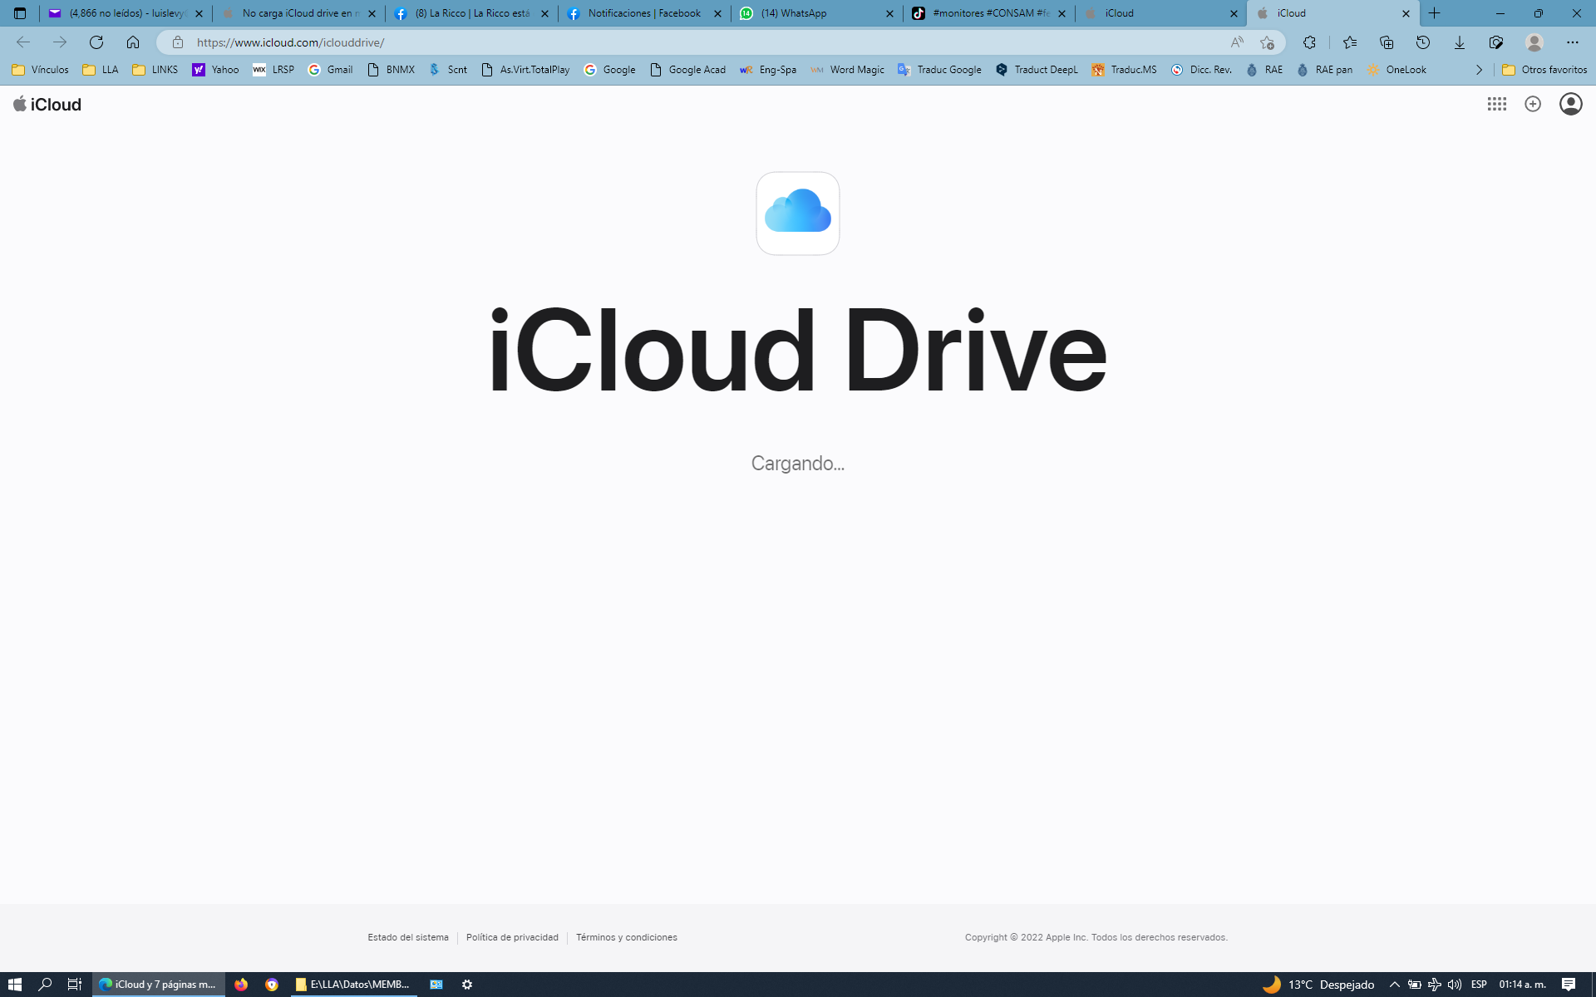The image size is (1596, 997).
Task: Click the iCloud create new plus icon
Action: click(1533, 104)
